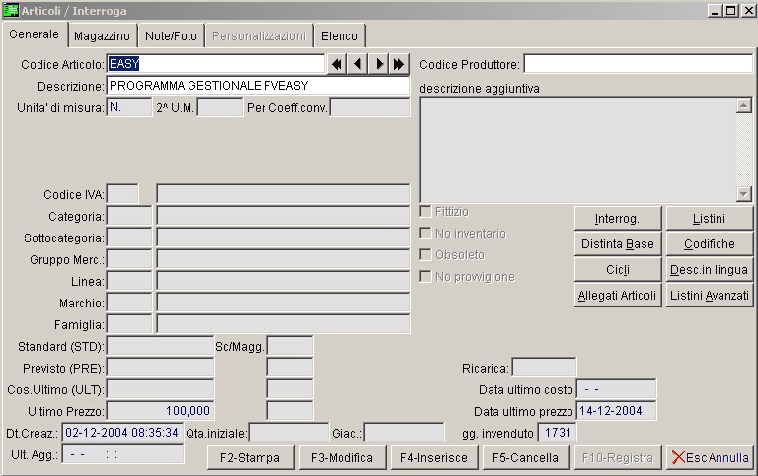
Task: Click gg. invenduto value 1731
Action: [557, 432]
